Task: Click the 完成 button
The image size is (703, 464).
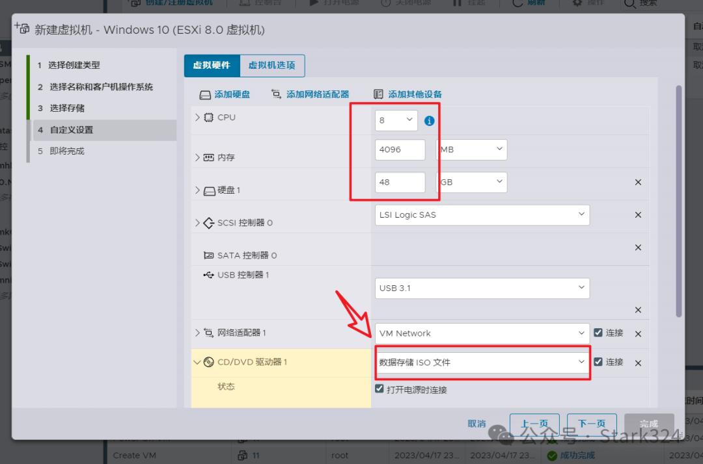Action: [649, 424]
